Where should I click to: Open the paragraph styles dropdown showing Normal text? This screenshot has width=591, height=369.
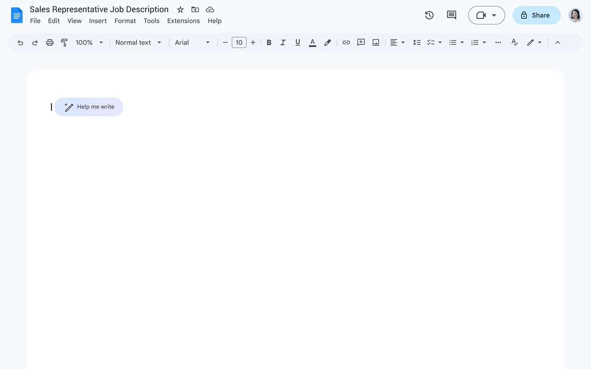(x=138, y=42)
